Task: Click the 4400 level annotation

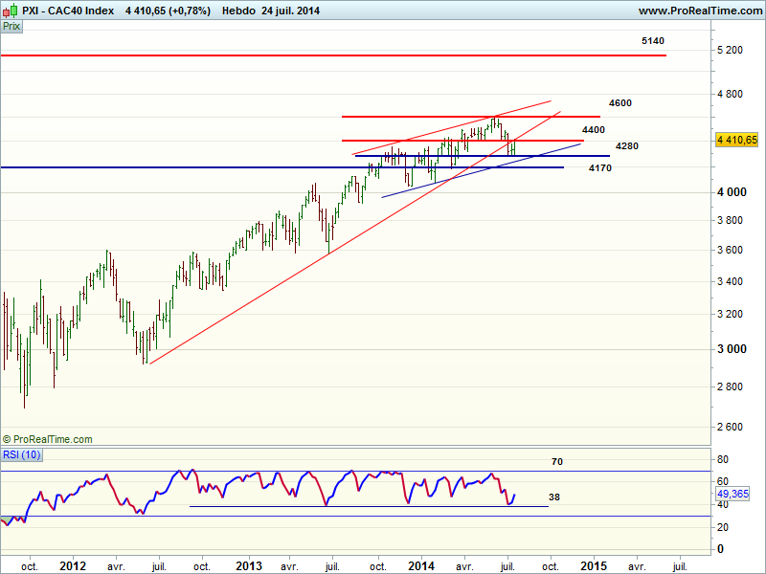Action: pos(593,129)
